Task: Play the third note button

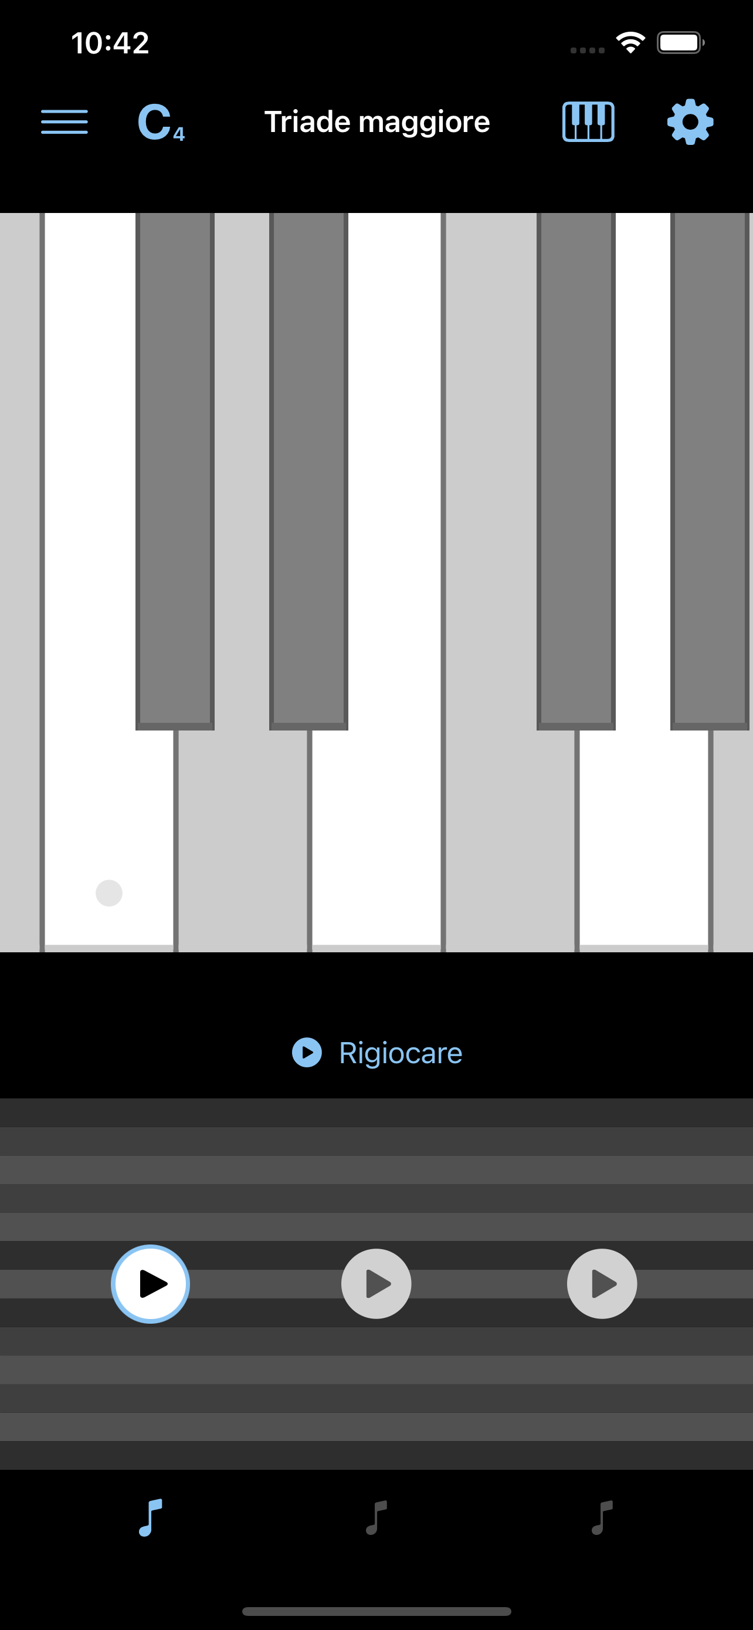Action: (x=602, y=1284)
